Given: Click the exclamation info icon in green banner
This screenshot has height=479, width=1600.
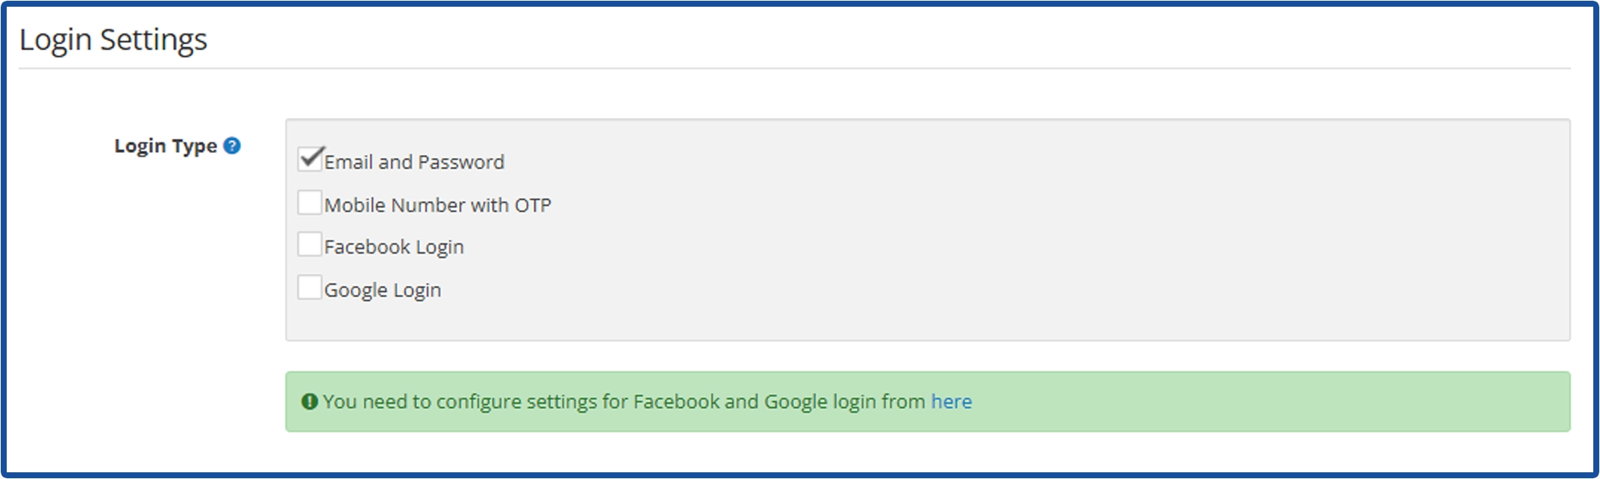Looking at the screenshot, I should coord(309,401).
